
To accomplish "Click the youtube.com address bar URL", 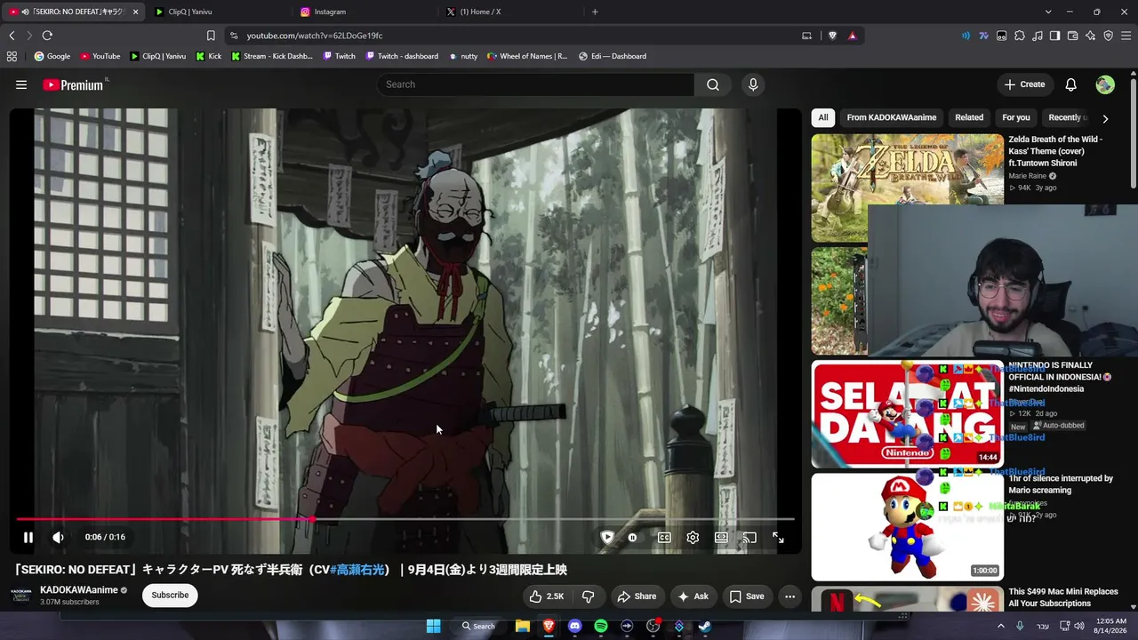I will pos(315,36).
